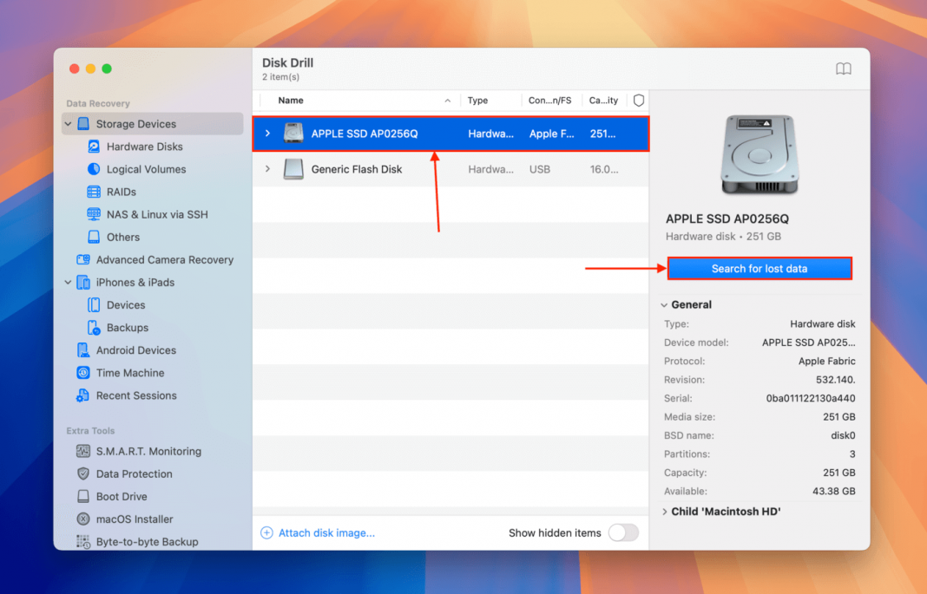
Task: Click Search for lost data
Action: [x=759, y=269]
